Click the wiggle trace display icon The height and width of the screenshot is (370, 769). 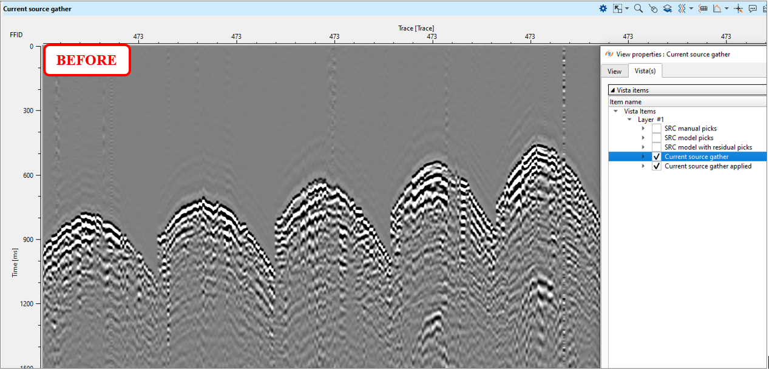pyautogui.click(x=682, y=8)
